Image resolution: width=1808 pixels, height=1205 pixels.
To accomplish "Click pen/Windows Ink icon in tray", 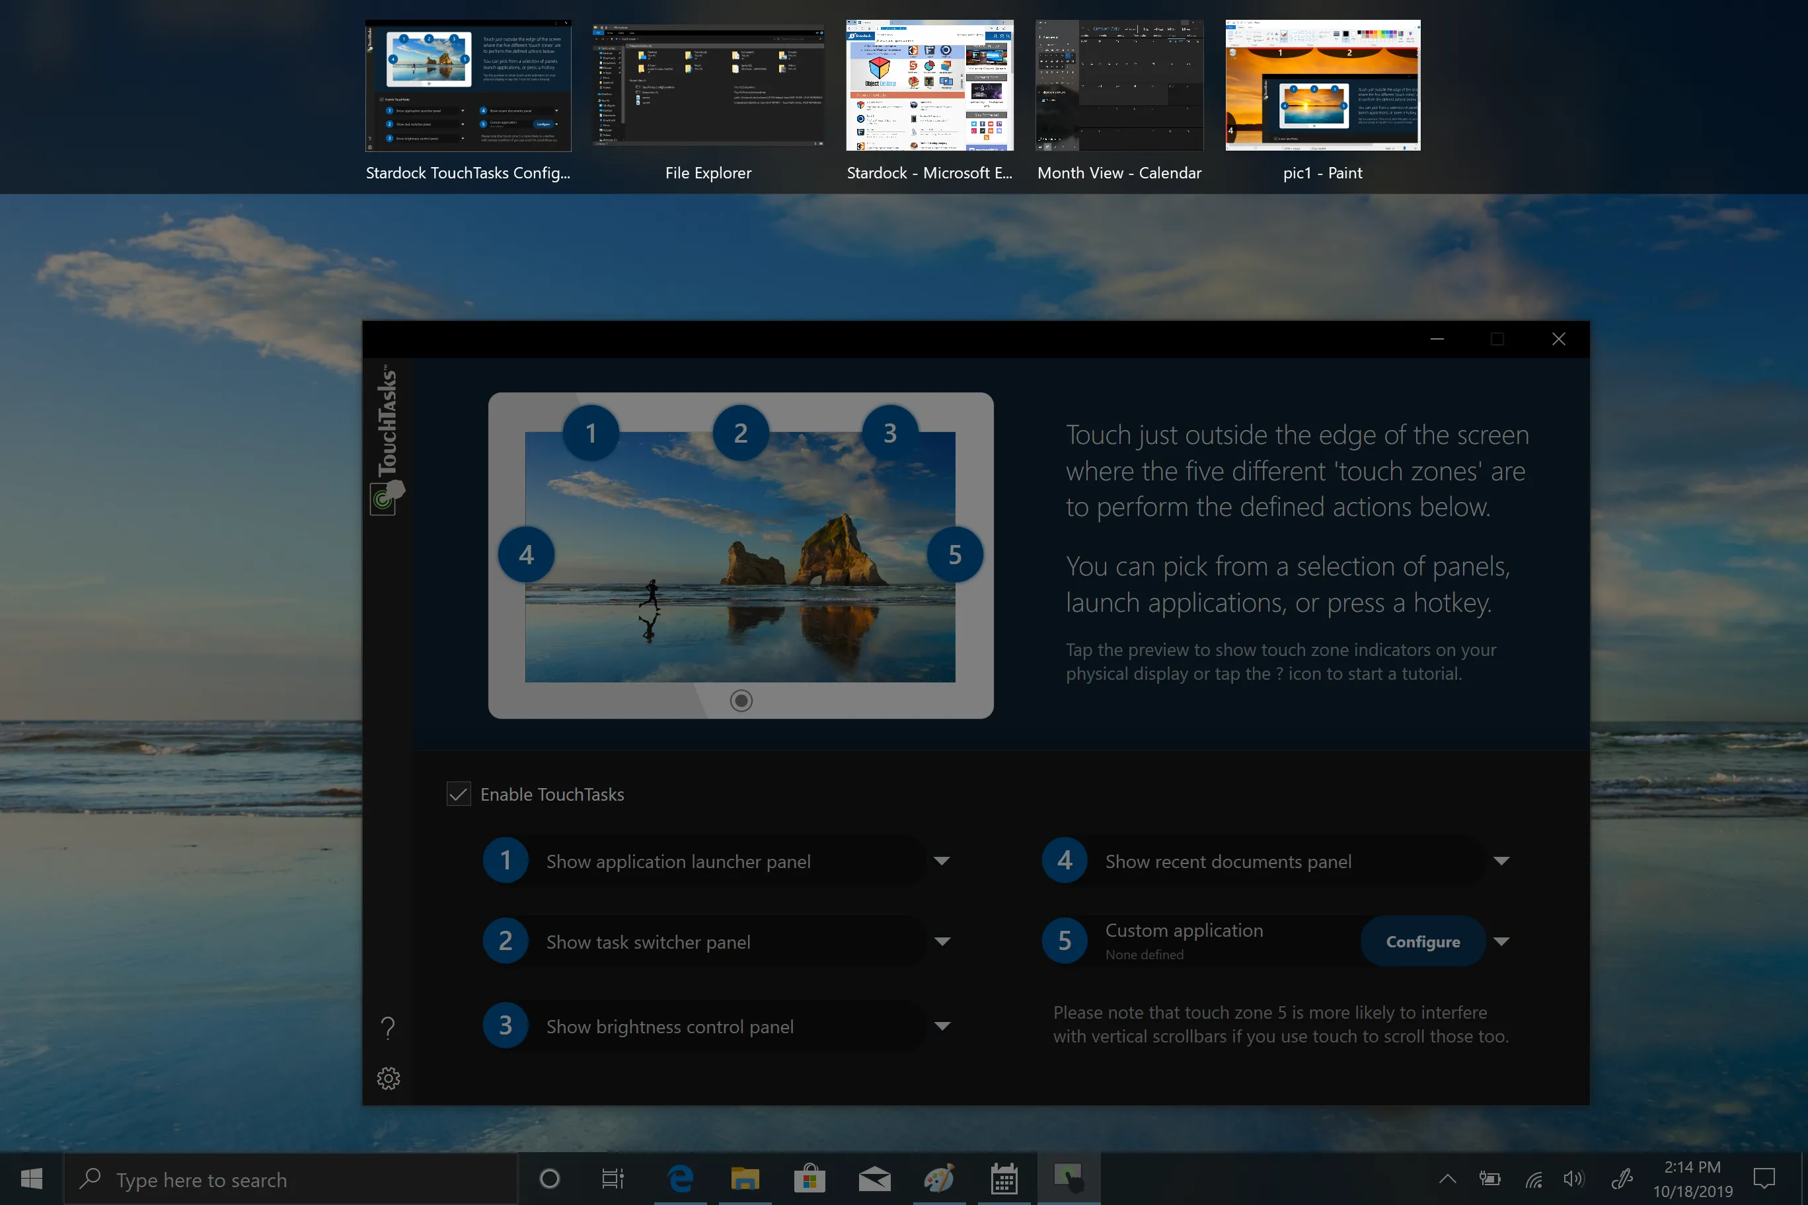I will [x=1621, y=1178].
